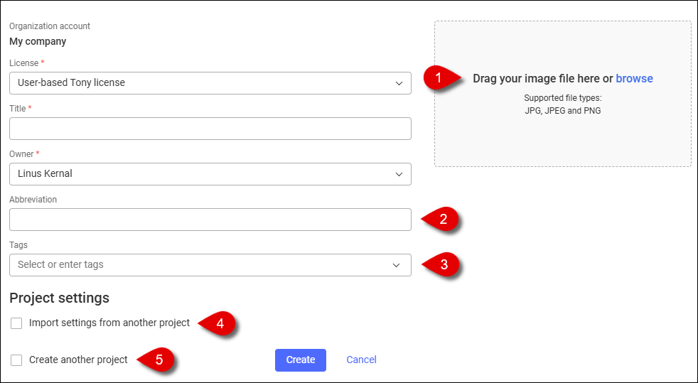Click the blue Create button

click(301, 360)
